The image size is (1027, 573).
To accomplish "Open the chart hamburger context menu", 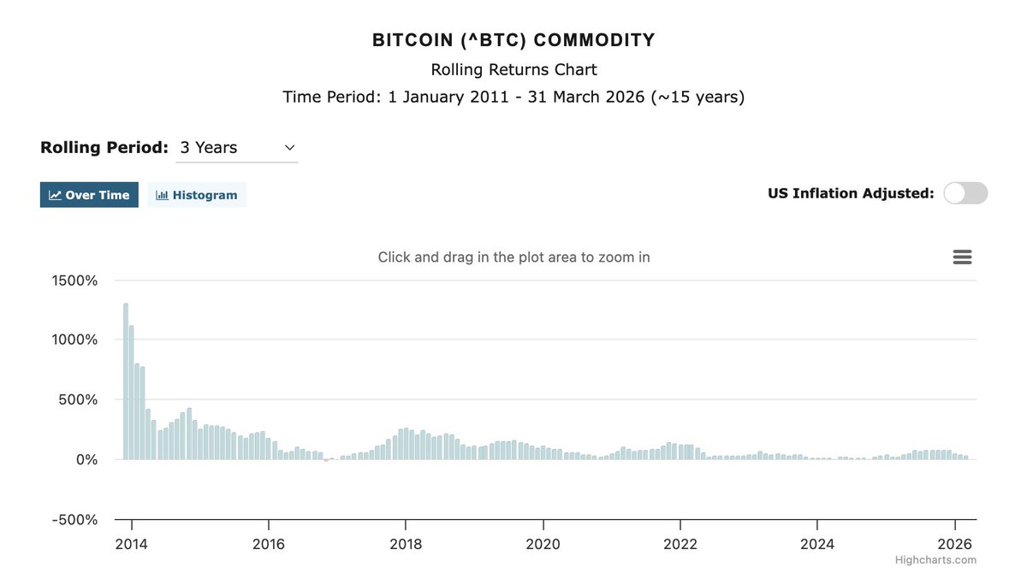I will pos(962,257).
